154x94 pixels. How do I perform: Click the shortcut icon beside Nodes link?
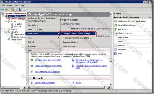pyautogui.click(x=73, y=83)
